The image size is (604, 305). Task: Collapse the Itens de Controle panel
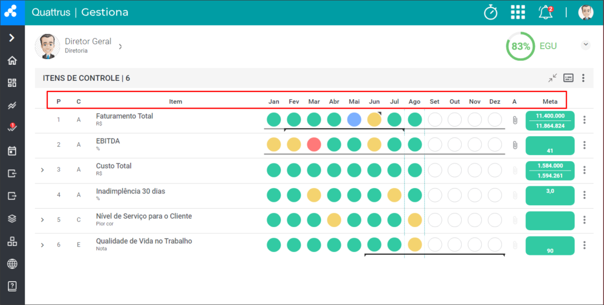(552, 78)
